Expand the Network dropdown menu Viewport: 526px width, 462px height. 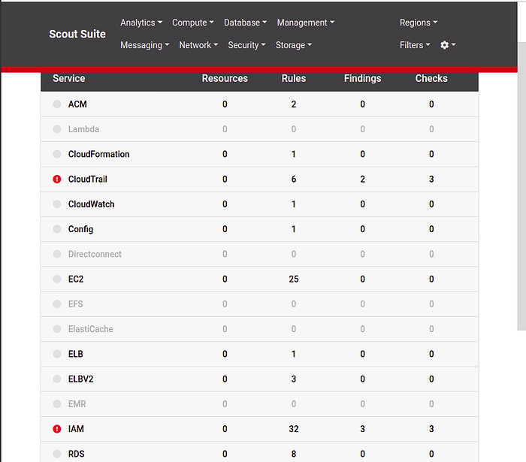click(x=198, y=45)
